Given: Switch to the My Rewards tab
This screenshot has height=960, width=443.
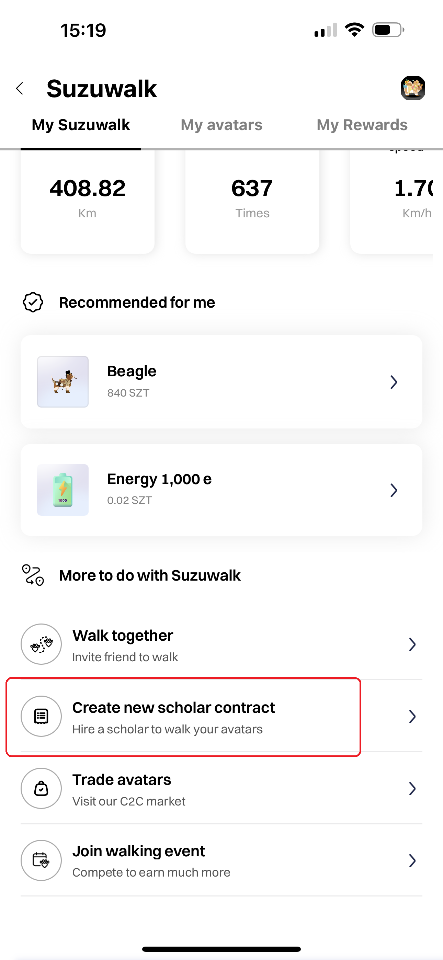Looking at the screenshot, I should coord(362,125).
